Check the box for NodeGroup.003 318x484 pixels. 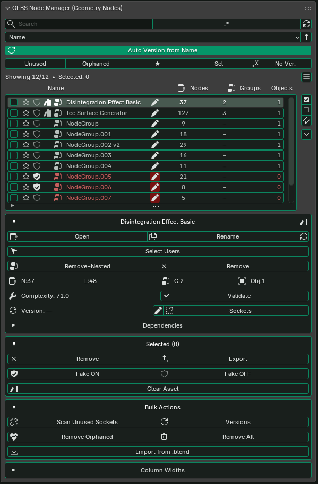(14, 155)
